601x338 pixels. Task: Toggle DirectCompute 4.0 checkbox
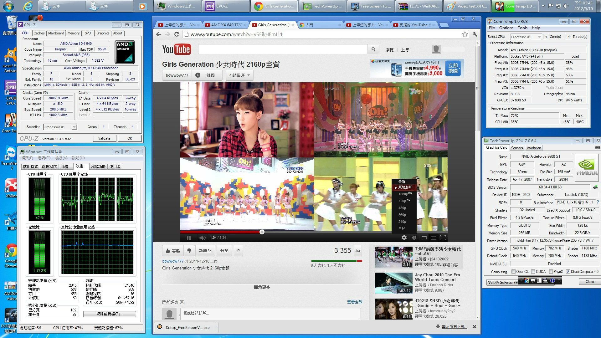tap(568, 271)
